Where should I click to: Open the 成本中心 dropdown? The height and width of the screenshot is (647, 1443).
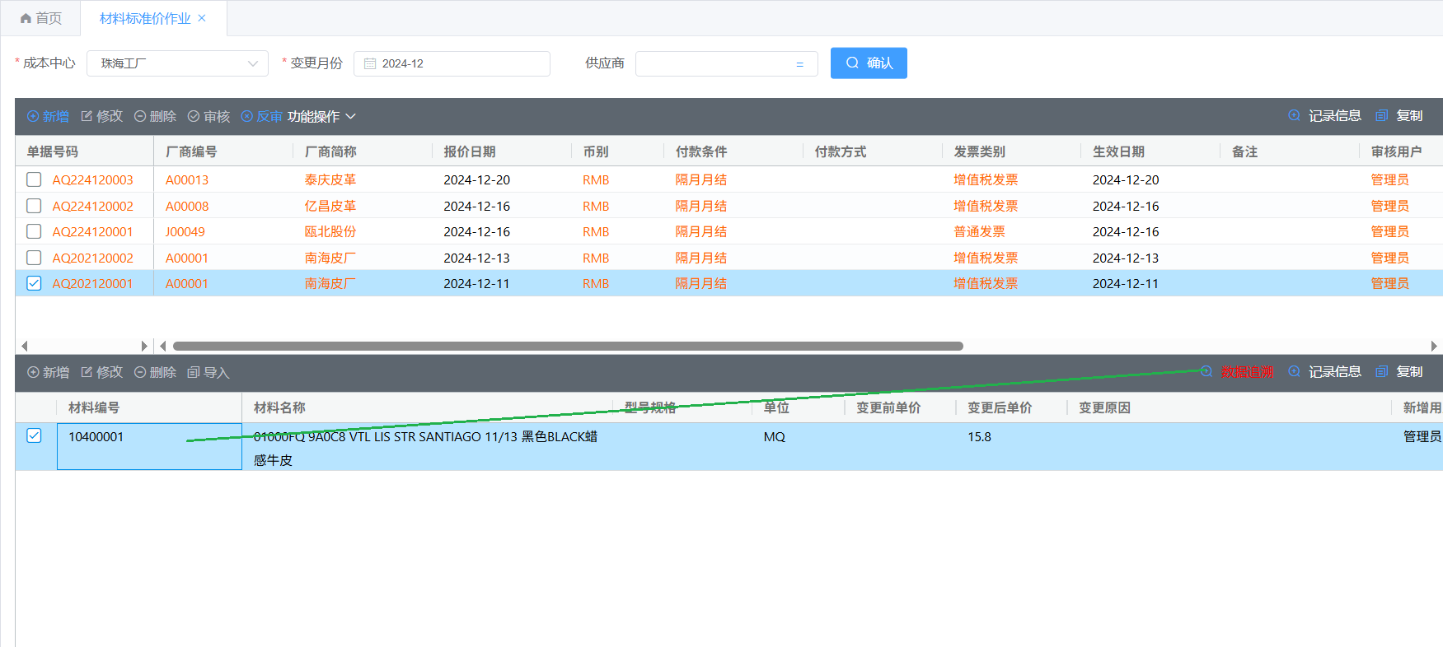(x=177, y=63)
